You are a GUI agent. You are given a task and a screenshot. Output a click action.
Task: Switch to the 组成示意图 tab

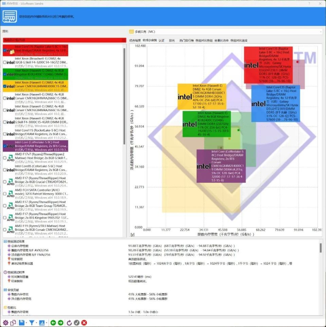tap(149, 40)
